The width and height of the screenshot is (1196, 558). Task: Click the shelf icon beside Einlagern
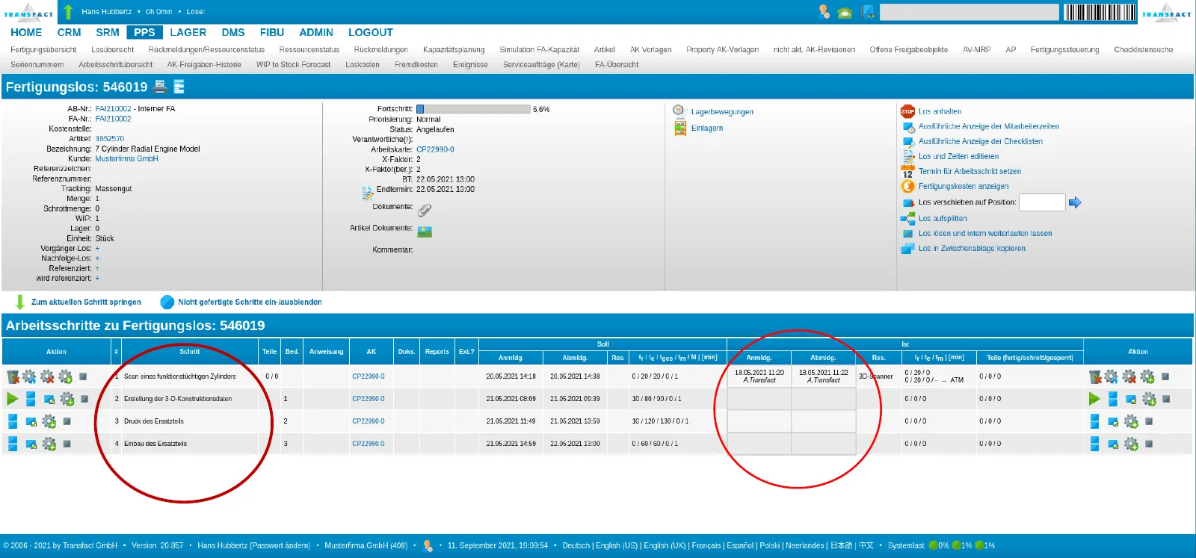[x=680, y=128]
